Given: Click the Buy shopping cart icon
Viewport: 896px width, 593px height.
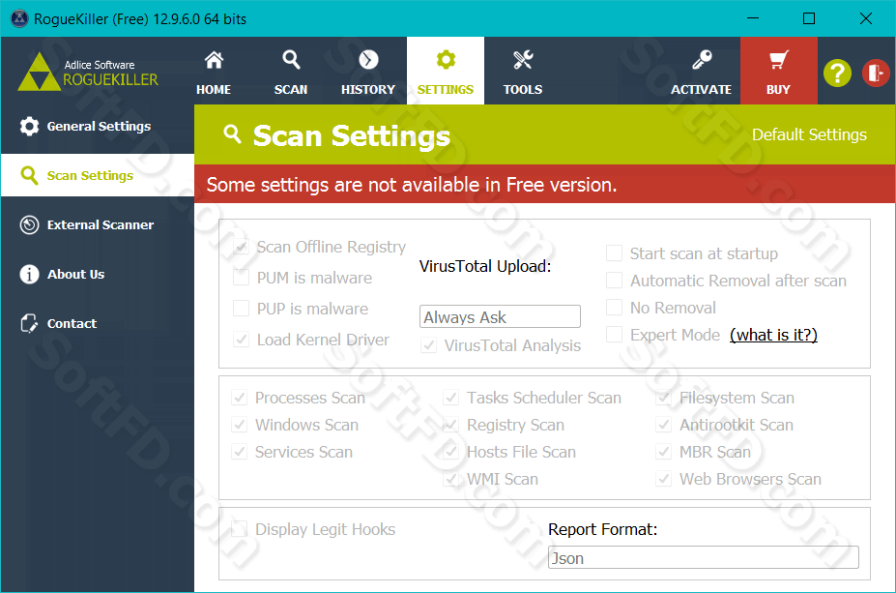Looking at the screenshot, I should (778, 59).
